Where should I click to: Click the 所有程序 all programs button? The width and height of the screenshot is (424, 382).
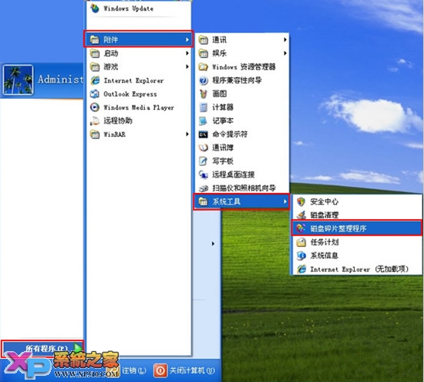42,348
